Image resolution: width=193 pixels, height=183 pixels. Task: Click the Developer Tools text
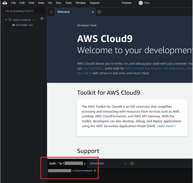pos(87,25)
